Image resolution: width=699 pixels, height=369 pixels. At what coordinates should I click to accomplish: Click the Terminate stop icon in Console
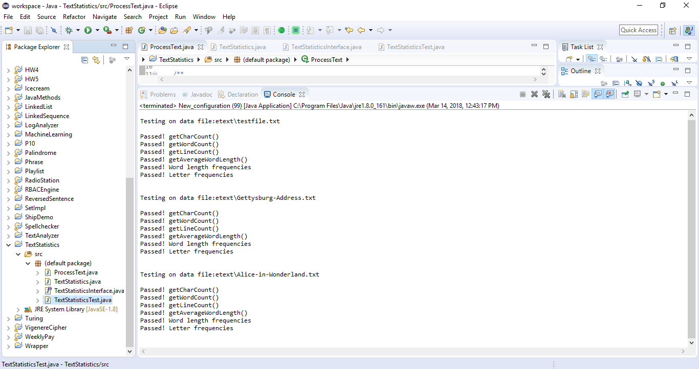522,94
